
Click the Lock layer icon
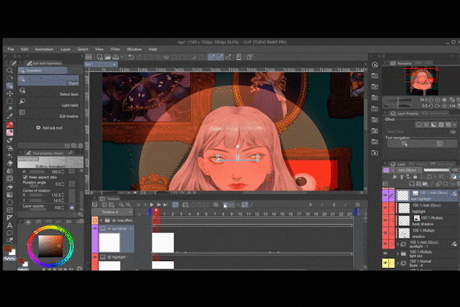coord(415,177)
